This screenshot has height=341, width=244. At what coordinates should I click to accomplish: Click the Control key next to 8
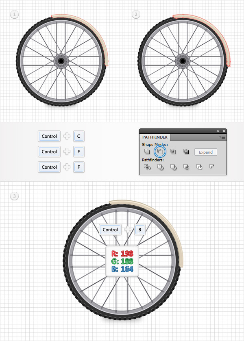[x=110, y=230]
